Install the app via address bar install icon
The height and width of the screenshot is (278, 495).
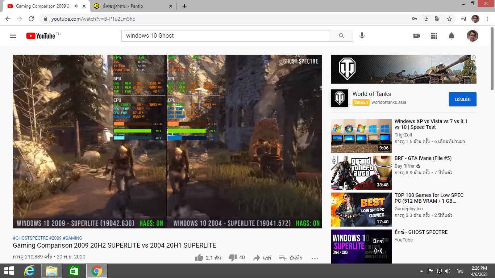426,19
